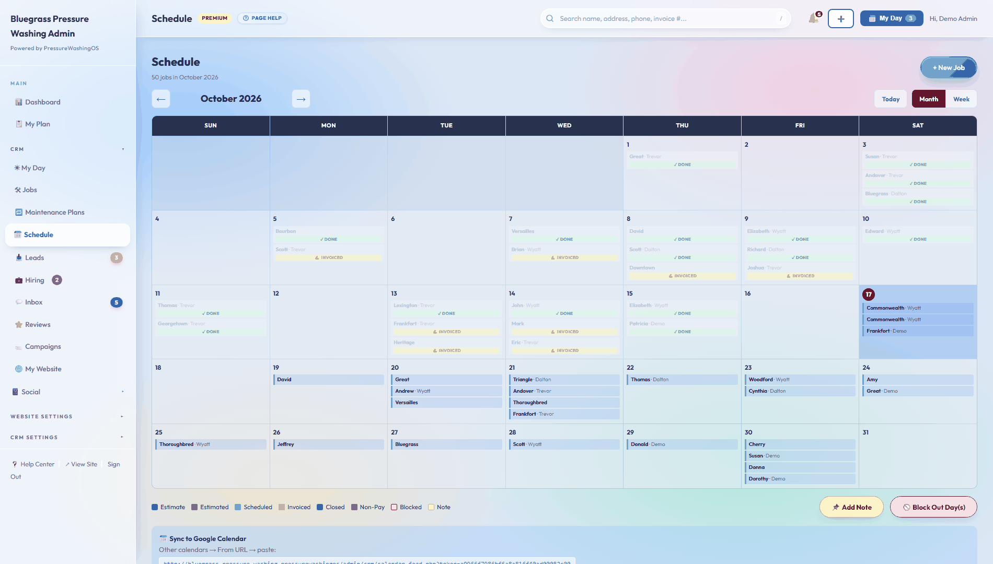Image resolution: width=993 pixels, height=564 pixels.
Task: Select Schedule in the sidebar
Action: tap(67, 234)
